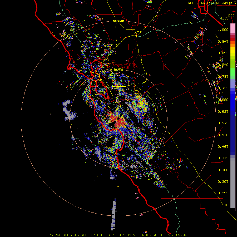The image size is (237, 237).
Task: Select the 0.413 legend value
Action: (x=223, y=158)
